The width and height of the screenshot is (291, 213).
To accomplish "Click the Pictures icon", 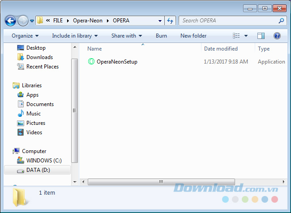I will 21,123.
